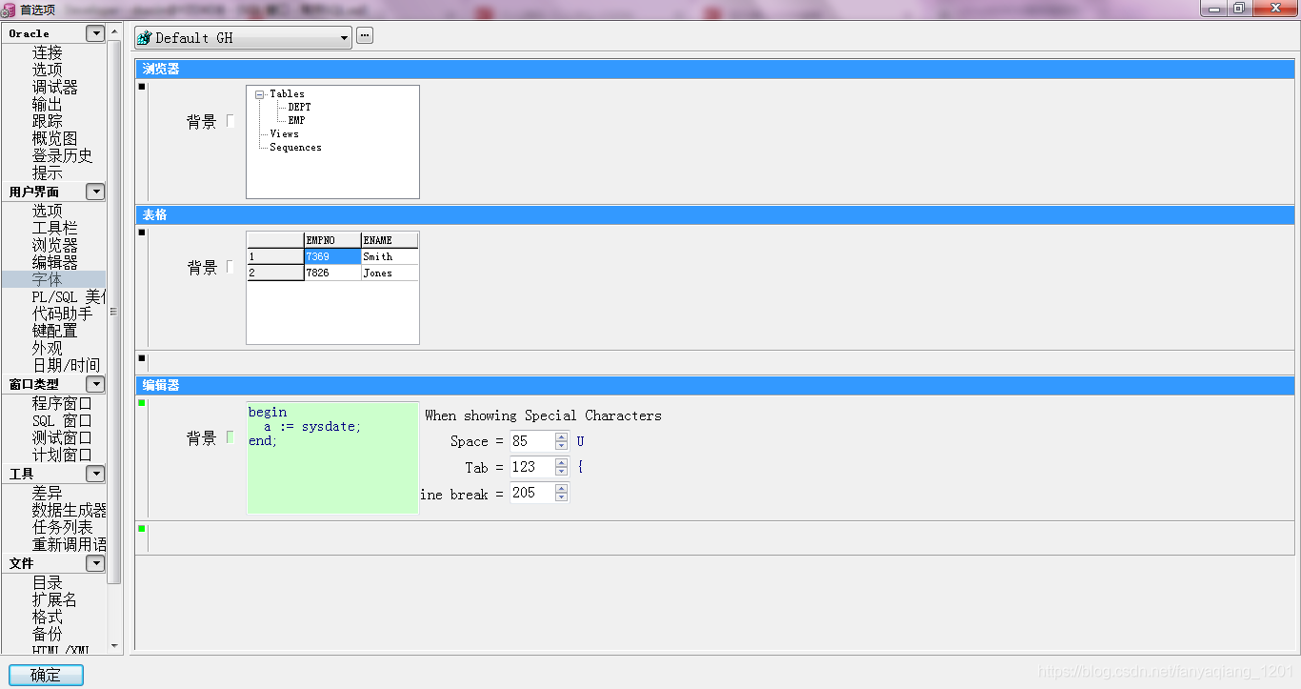Click the icon inside the Default GH combo box

pyautogui.click(x=145, y=38)
